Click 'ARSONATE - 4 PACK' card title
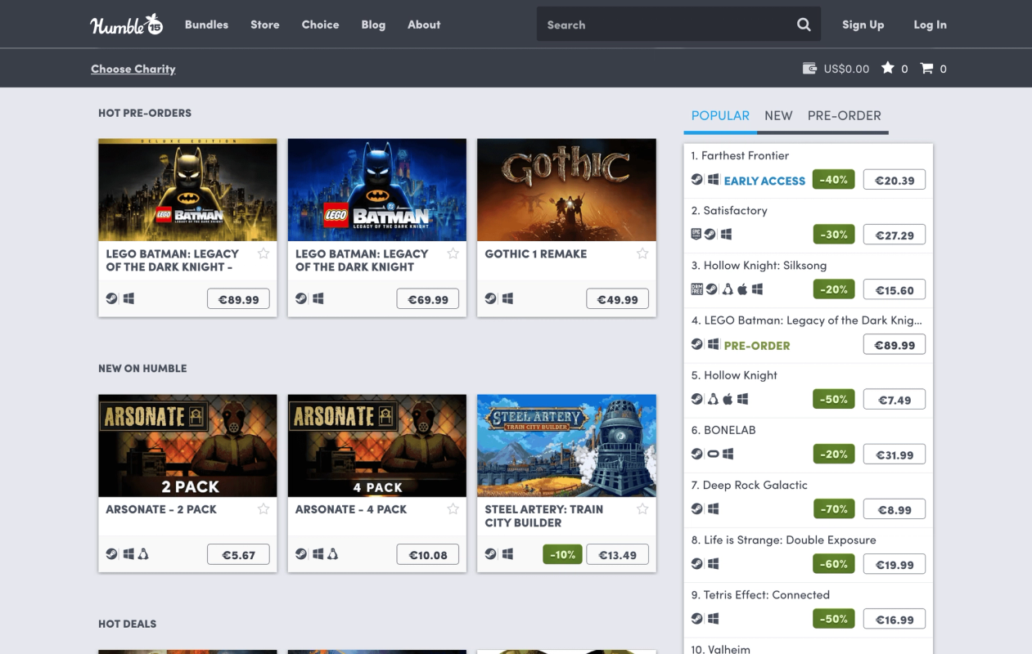Viewport: 1032px width, 654px height. click(x=351, y=508)
